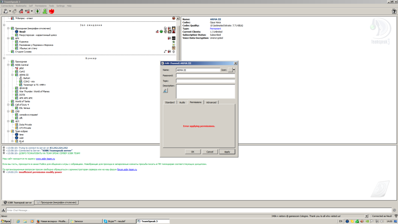Switch to the Advanced tab in Edit Channel

[x=211, y=102]
